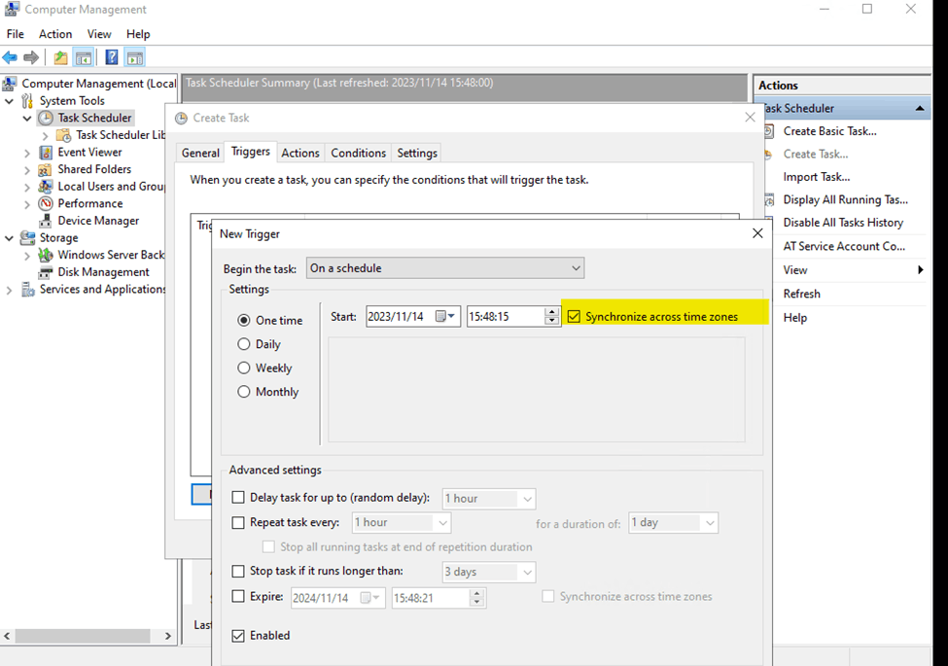Click the Shared Folders icon in tree
Image resolution: width=948 pixels, height=666 pixels.
[46, 169]
